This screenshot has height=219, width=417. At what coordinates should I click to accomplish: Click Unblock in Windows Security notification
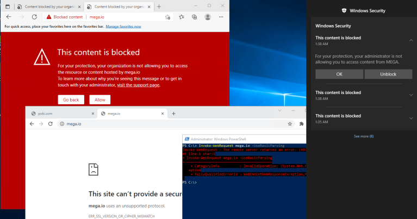click(x=388, y=74)
